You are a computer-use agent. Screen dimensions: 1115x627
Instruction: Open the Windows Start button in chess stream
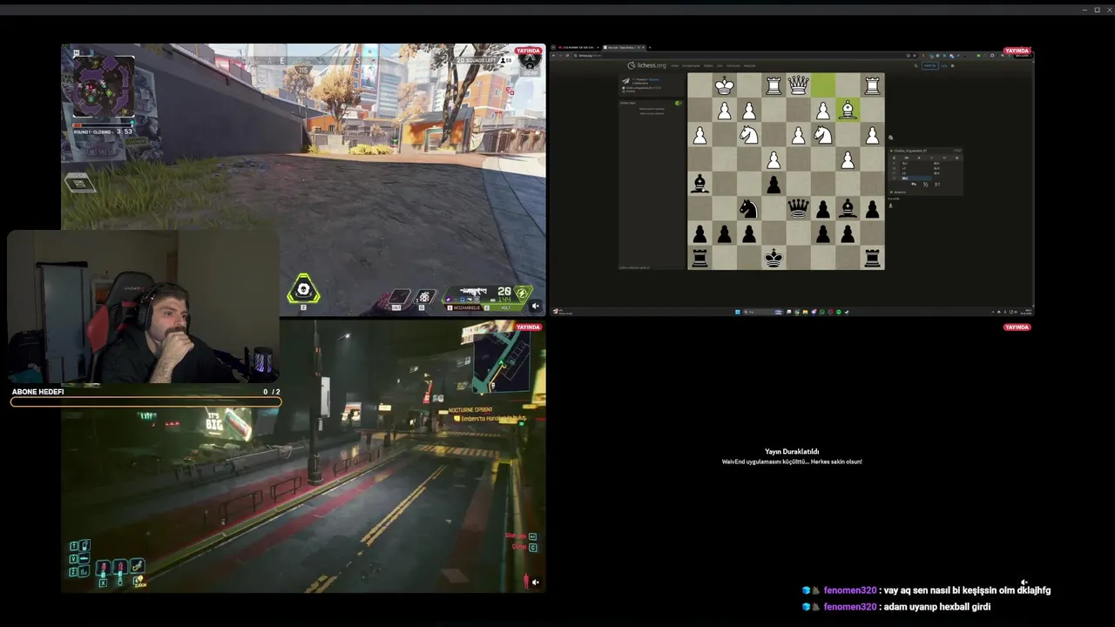pos(737,312)
